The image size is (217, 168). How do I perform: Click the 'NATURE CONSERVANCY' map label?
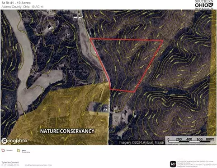[67, 131]
